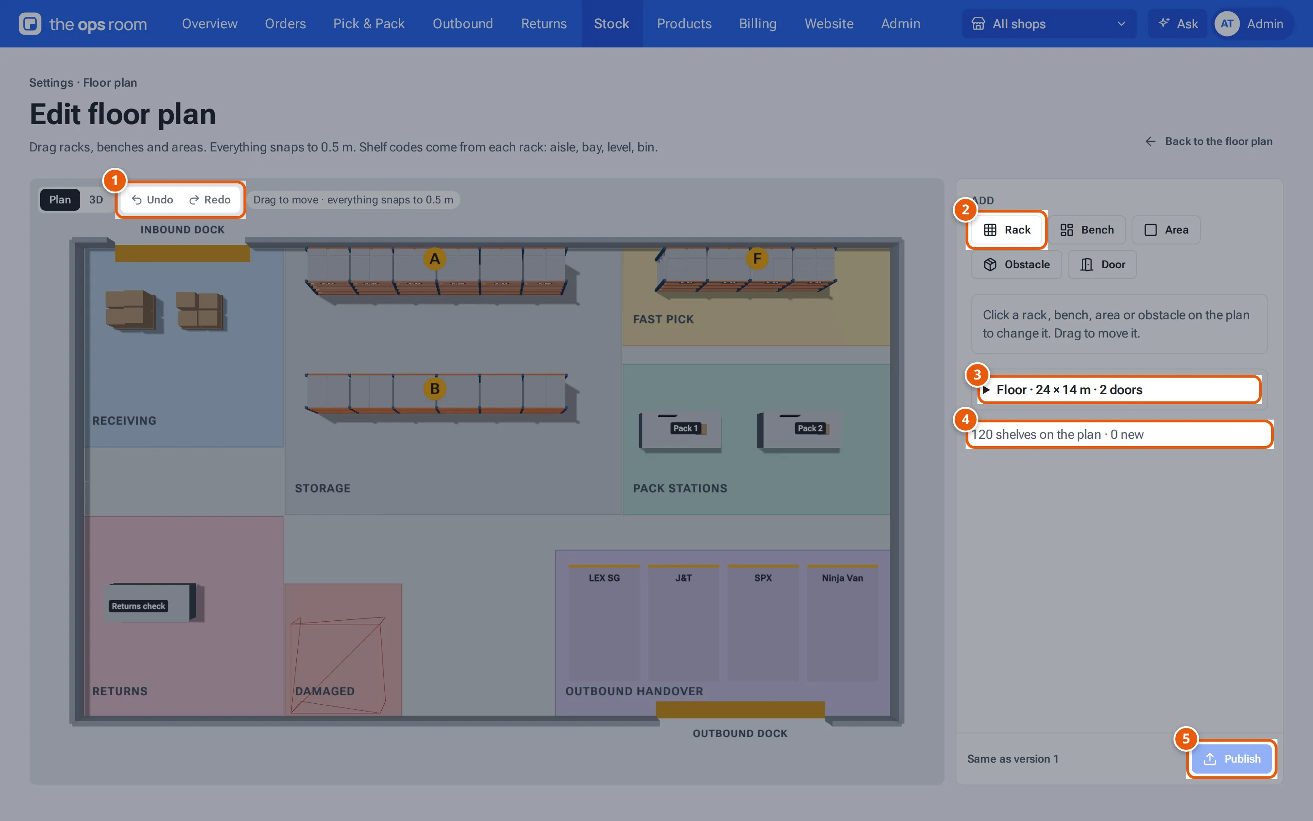The height and width of the screenshot is (821, 1313).
Task: Click the Admin user name
Action: point(1265,24)
